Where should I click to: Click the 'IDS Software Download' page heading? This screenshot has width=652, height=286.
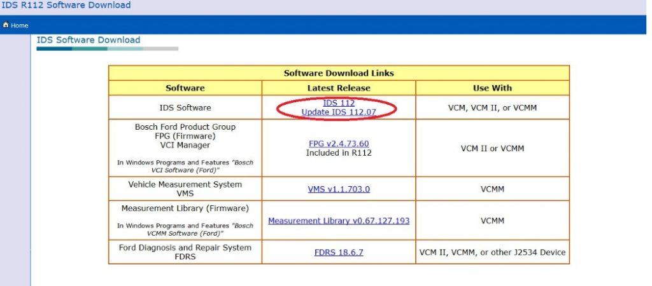tap(88, 40)
